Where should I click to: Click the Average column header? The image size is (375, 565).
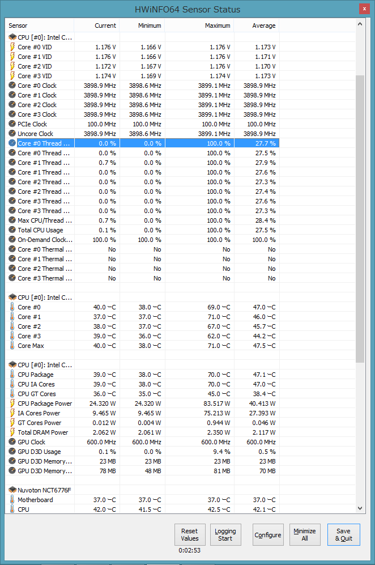(x=257, y=26)
